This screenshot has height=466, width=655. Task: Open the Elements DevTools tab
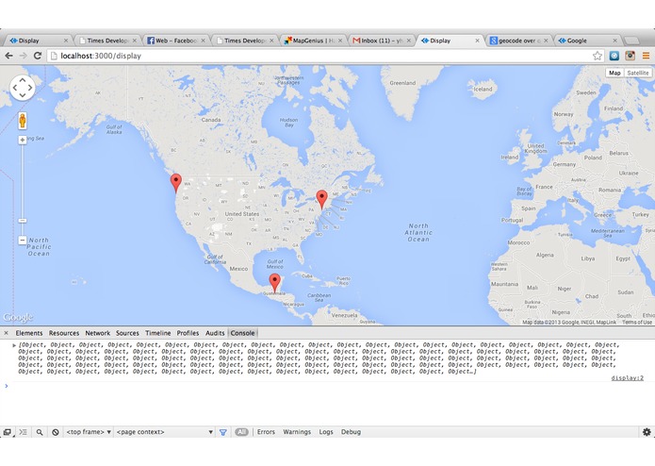click(29, 333)
